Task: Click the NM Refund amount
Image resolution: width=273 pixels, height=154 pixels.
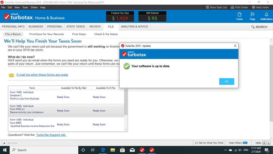Action: coord(152,18)
